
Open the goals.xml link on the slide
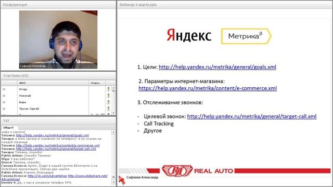pyautogui.click(x=217, y=67)
